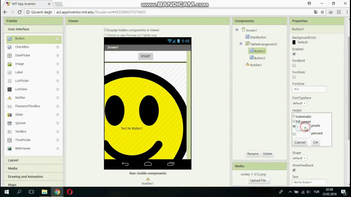Screen dimensions: 351x197
Task: Pick the DatePicker palette icon
Action: [10, 56]
